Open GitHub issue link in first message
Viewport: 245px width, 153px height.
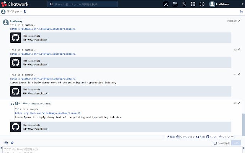click(x=43, y=29)
